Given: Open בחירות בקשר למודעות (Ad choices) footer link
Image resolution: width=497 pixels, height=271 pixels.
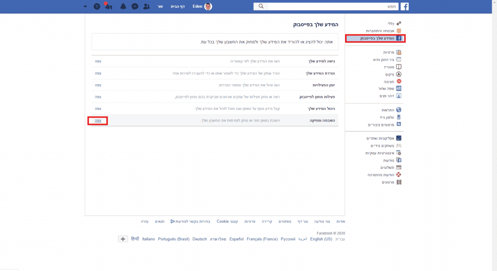Looking at the screenshot, I should coord(190,222).
